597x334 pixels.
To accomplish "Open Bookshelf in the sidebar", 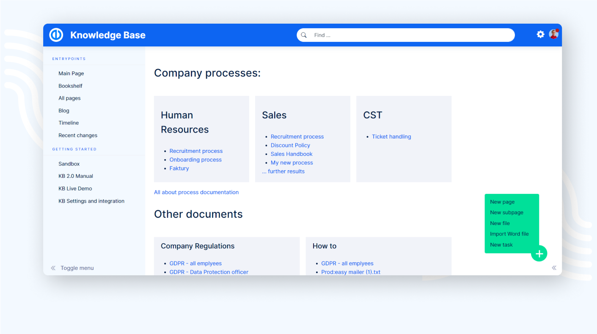I will tap(70, 86).
